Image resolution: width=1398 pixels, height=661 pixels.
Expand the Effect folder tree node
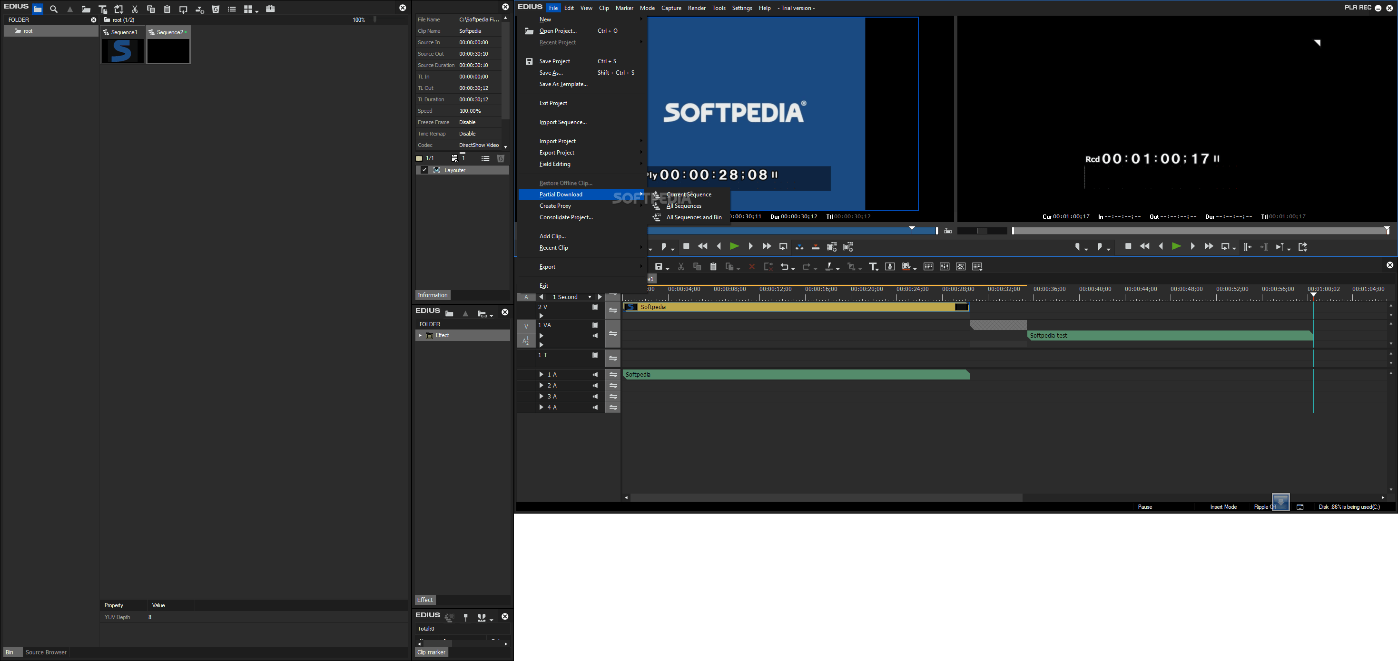pyautogui.click(x=420, y=336)
